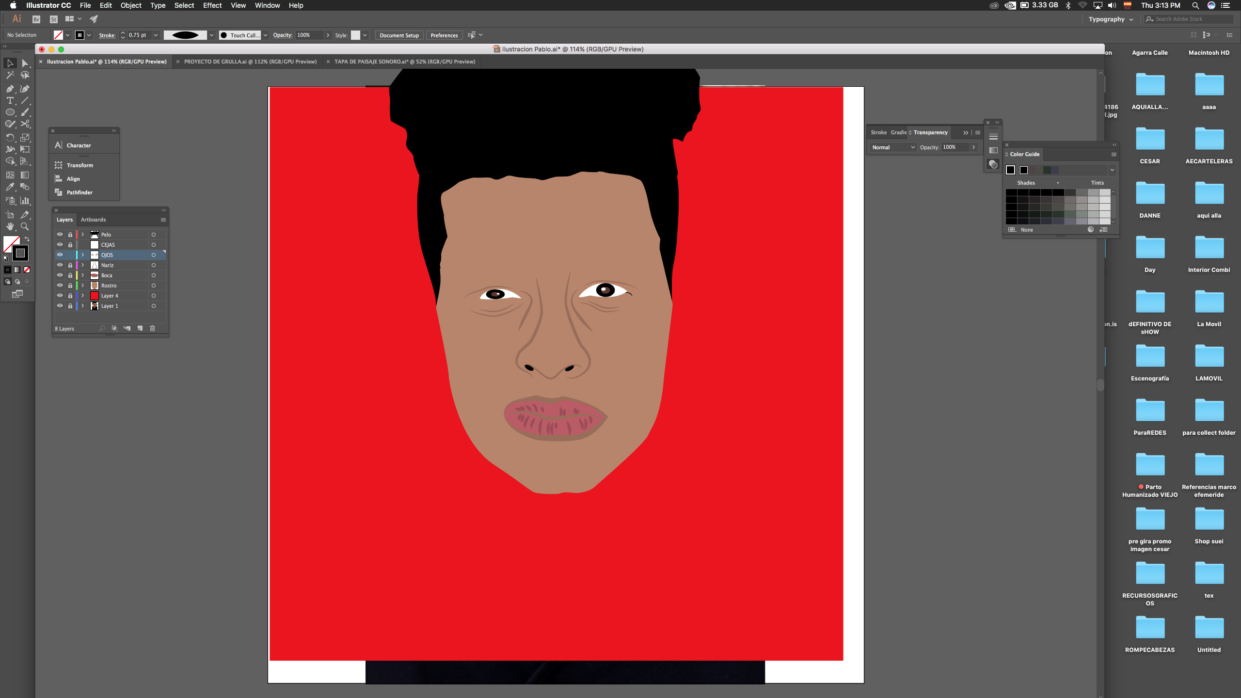Image resolution: width=1241 pixels, height=698 pixels.
Task: Select the Scissors tool
Action: (25, 124)
